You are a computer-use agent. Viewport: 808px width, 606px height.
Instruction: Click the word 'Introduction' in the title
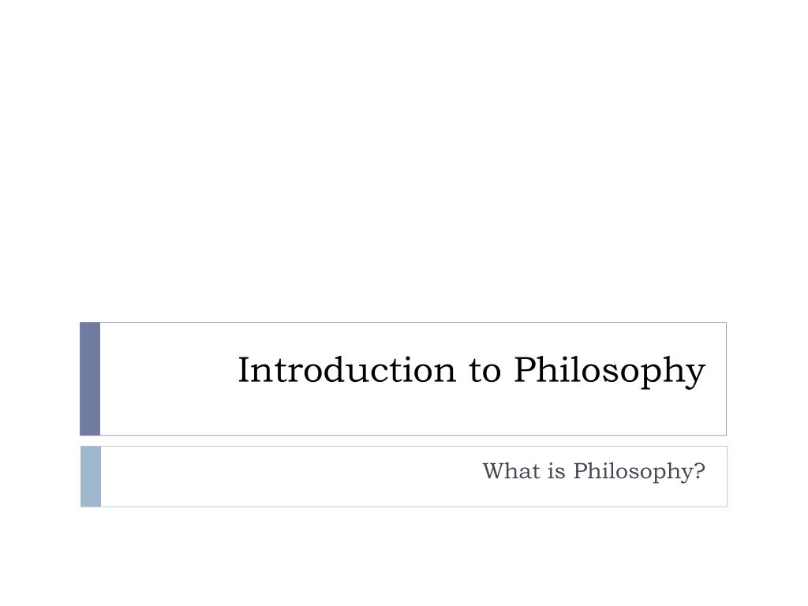[x=347, y=369]
